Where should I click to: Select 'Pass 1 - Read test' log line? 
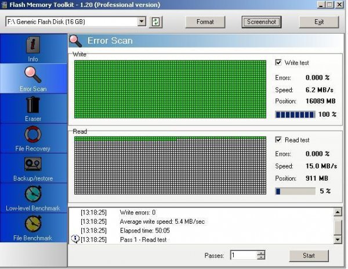[143, 239]
